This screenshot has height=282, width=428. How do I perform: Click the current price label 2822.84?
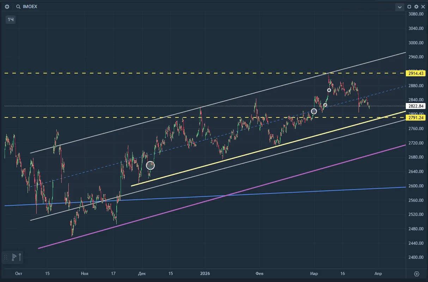[x=416, y=106]
